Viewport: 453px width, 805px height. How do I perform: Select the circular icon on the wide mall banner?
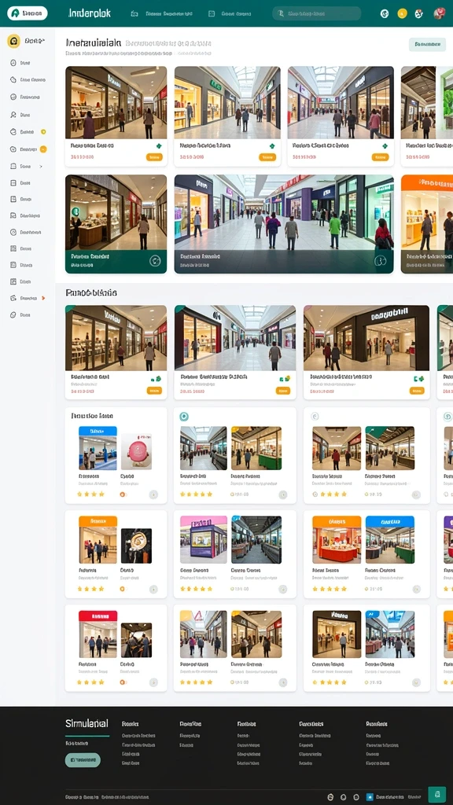tap(380, 261)
